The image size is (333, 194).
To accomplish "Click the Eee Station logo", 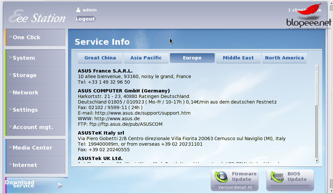I will [x=37, y=17].
